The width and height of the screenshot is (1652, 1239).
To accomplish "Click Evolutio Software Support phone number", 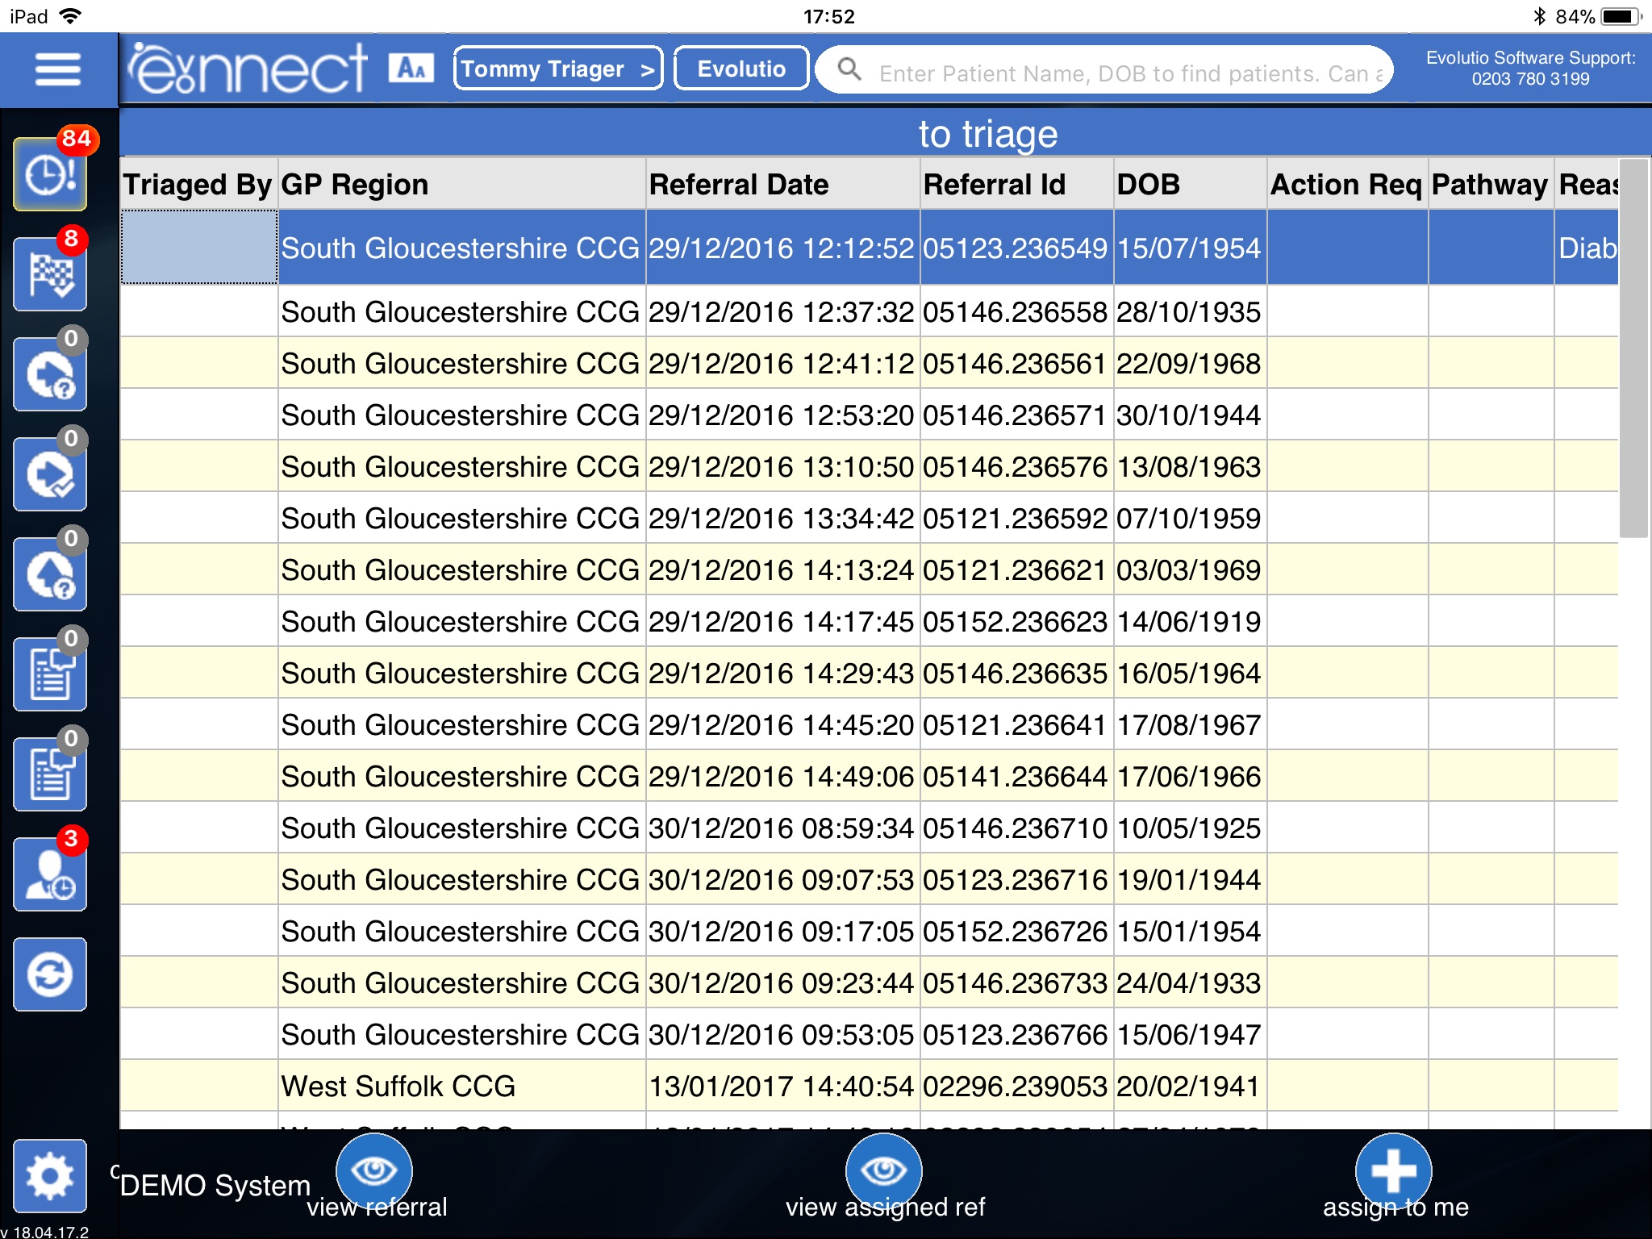I will click(1530, 79).
